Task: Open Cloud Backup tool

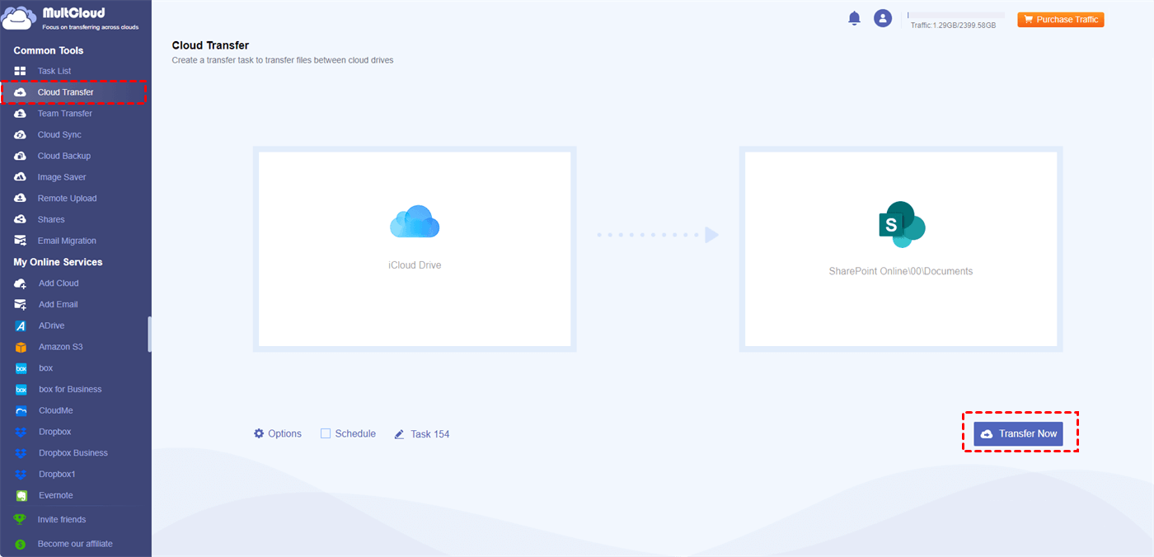Action: point(64,156)
